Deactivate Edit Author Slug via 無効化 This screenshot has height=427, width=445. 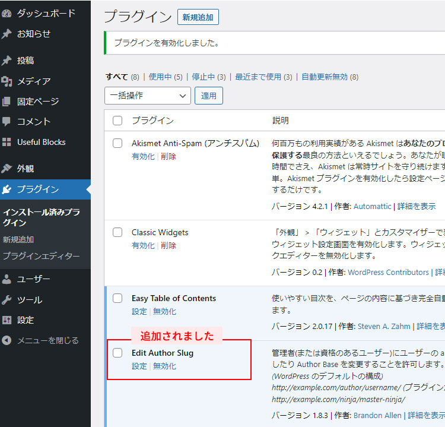pyautogui.click(x=164, y=366)
